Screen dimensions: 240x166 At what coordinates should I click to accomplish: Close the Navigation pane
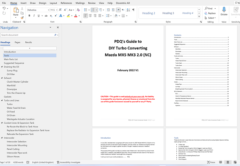tap(58, 27)
